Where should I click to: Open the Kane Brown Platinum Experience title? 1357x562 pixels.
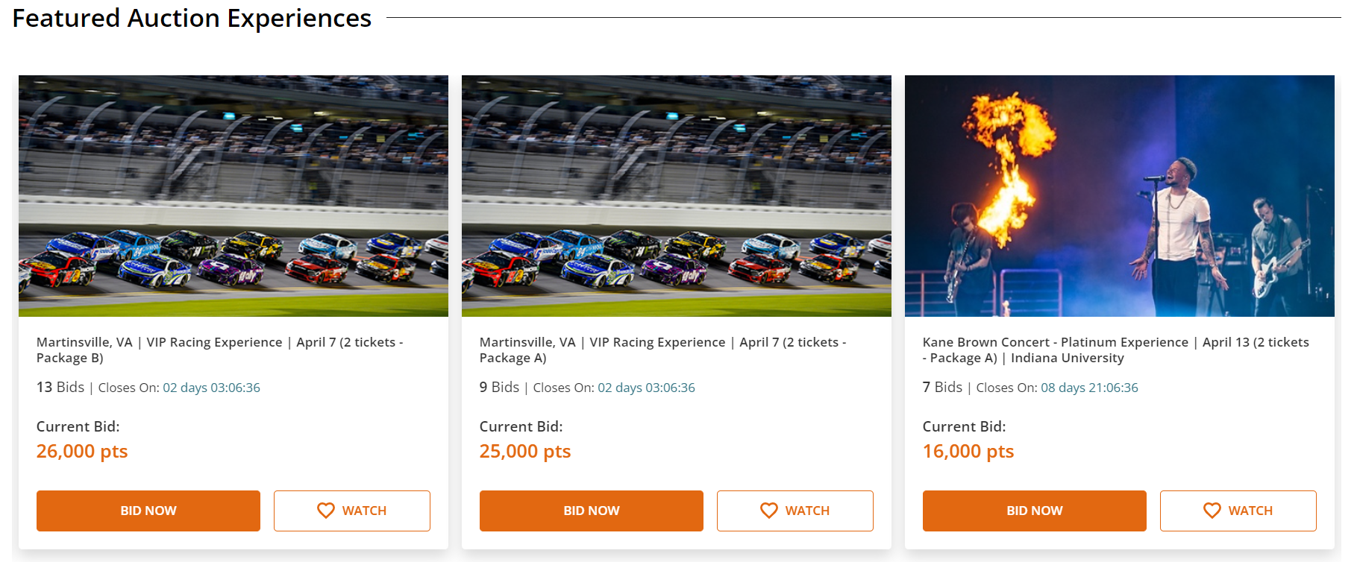pyautogui.click(x=1115, y=350)
